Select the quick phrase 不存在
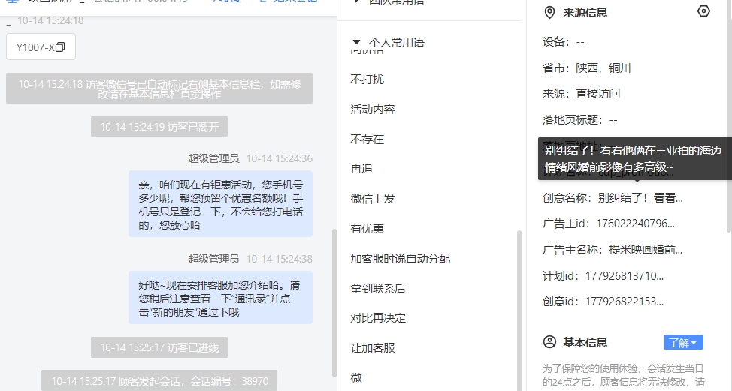 pos(367,139)
